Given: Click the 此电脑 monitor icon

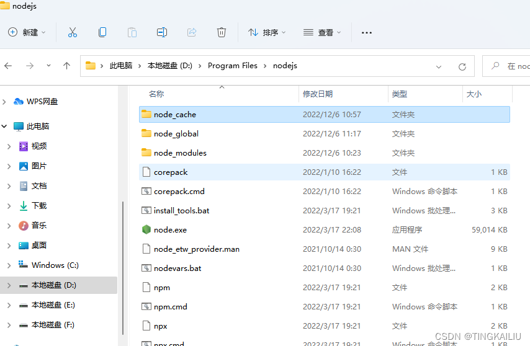Looking at the screenshot, I should click(x=19, y=126).
